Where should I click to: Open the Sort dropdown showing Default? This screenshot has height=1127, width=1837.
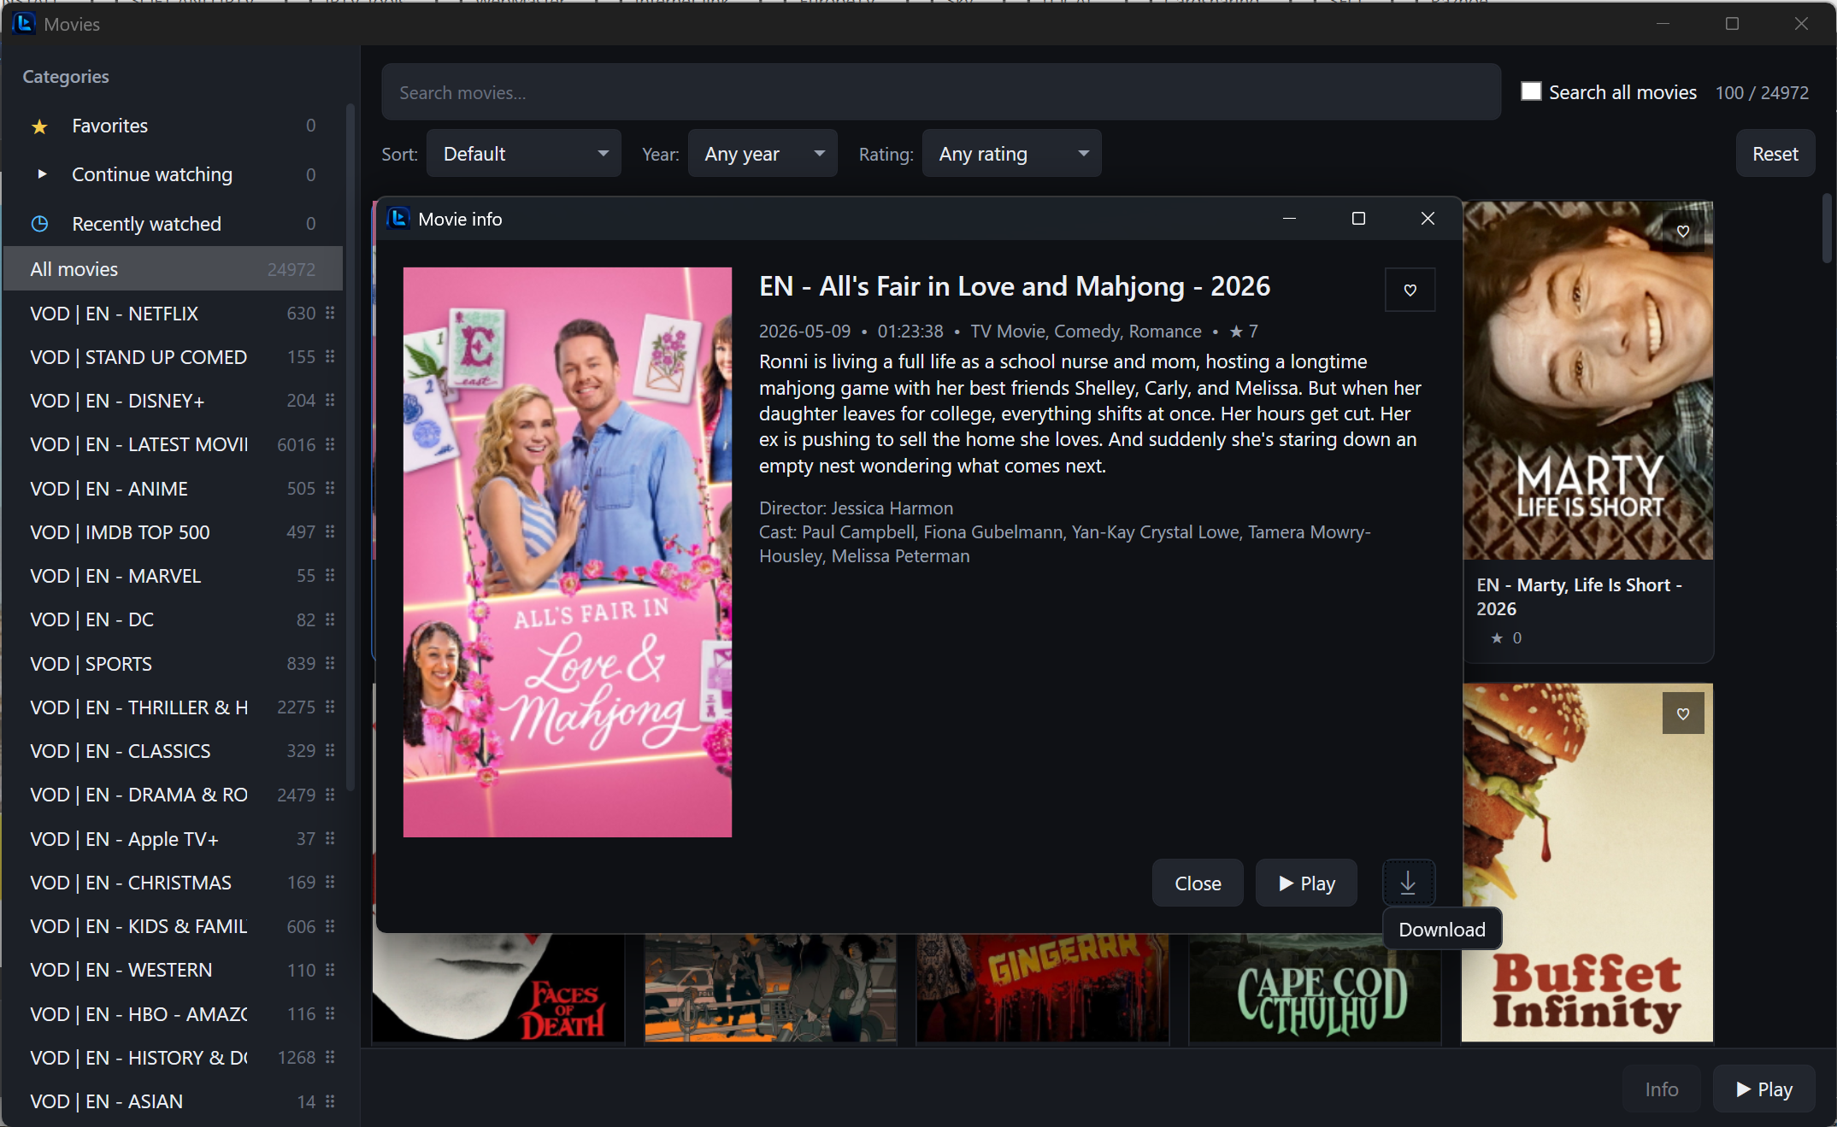coord(524,154)
